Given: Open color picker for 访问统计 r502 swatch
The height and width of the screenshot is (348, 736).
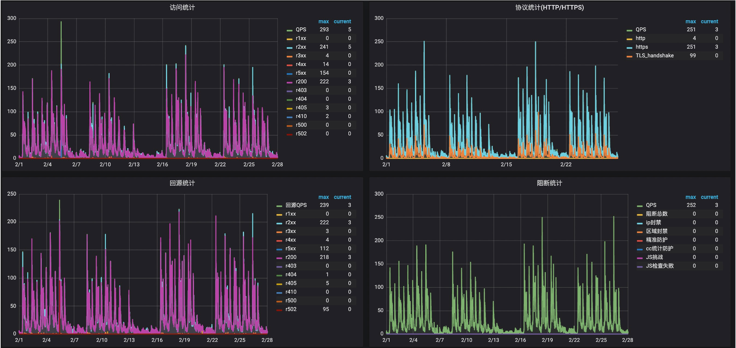Looking at the screenshot, I should tap(290, 135).
